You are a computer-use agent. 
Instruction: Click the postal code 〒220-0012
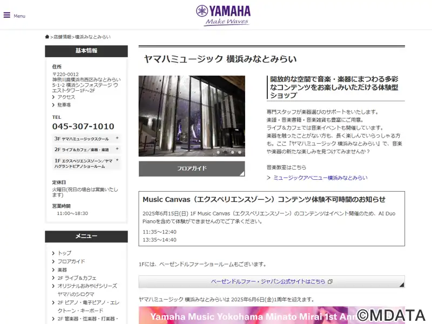pyautogui.click(x=65, y=75)
